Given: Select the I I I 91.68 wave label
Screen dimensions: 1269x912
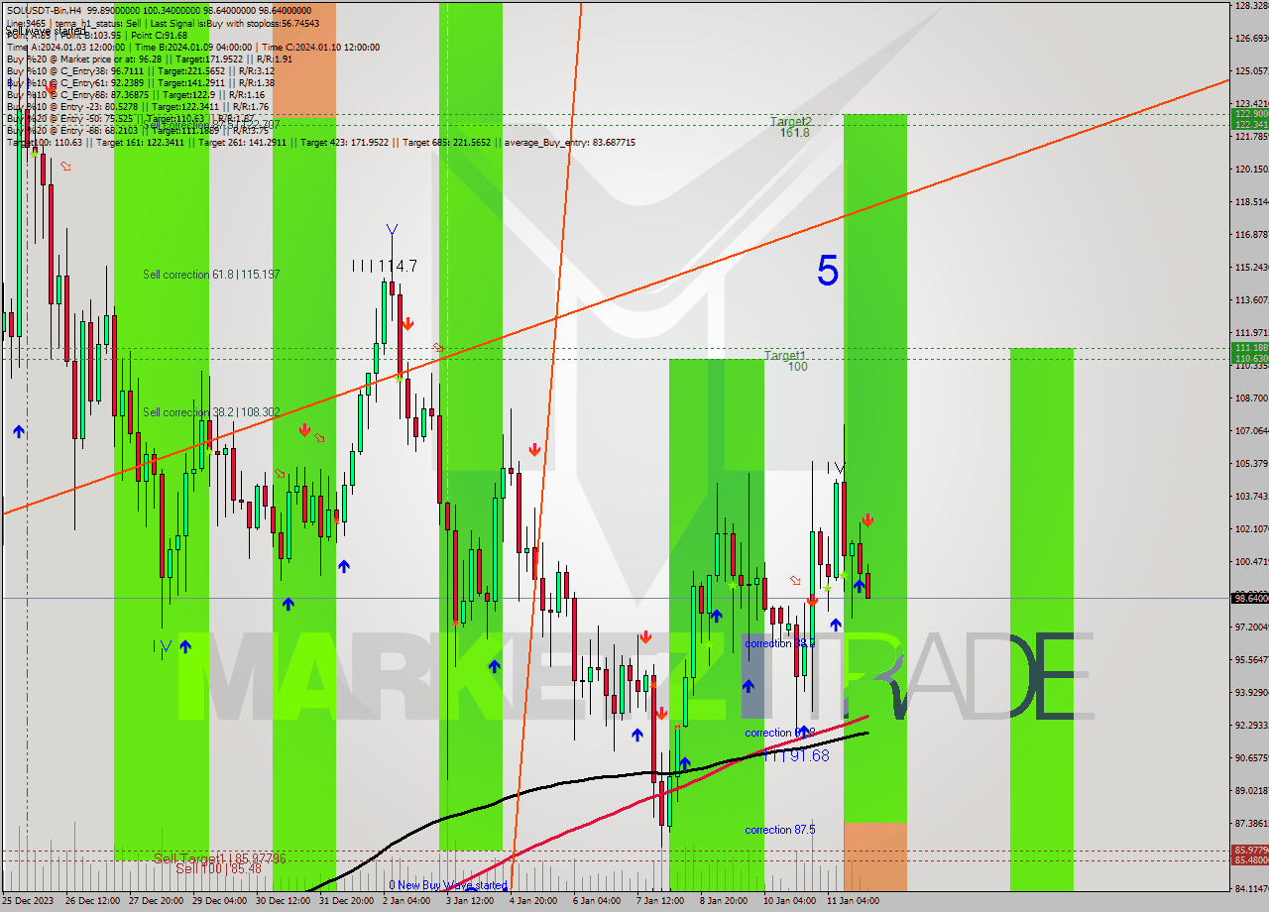Looking at the screenshot, I should tap(796, 755).
